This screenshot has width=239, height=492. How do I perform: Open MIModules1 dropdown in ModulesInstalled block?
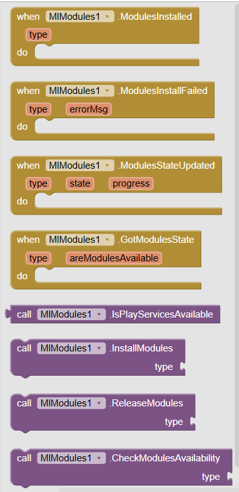coord(80,17)
